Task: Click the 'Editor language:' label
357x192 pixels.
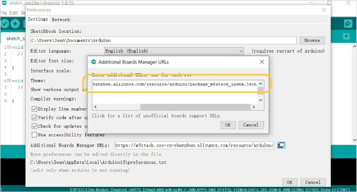Action: [51, 51]
